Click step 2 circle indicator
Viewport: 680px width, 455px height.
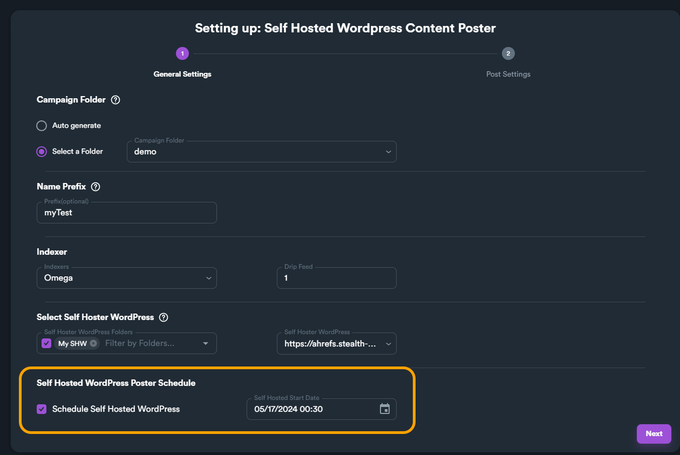(x=508, y=53)
